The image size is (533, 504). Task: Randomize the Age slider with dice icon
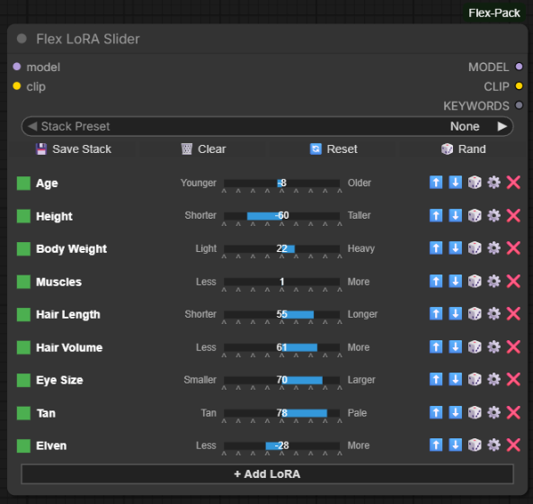coord(475,183)
